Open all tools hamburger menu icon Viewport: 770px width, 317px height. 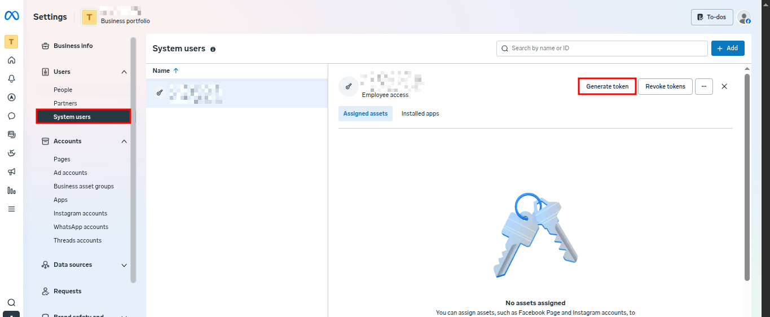tap(11, 209)
